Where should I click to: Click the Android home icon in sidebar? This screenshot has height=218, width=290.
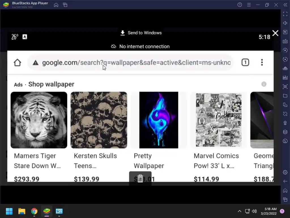(285, 190)
